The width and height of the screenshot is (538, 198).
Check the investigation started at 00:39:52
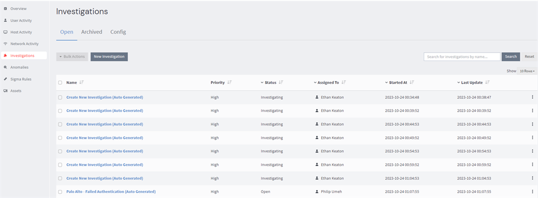point(60,111)
